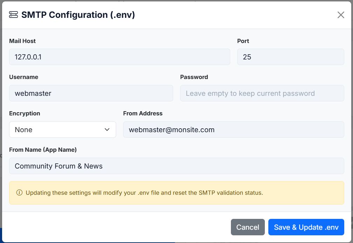Click the Mail Host label
This screenshot has width=353, height=243.
point(22,41)
